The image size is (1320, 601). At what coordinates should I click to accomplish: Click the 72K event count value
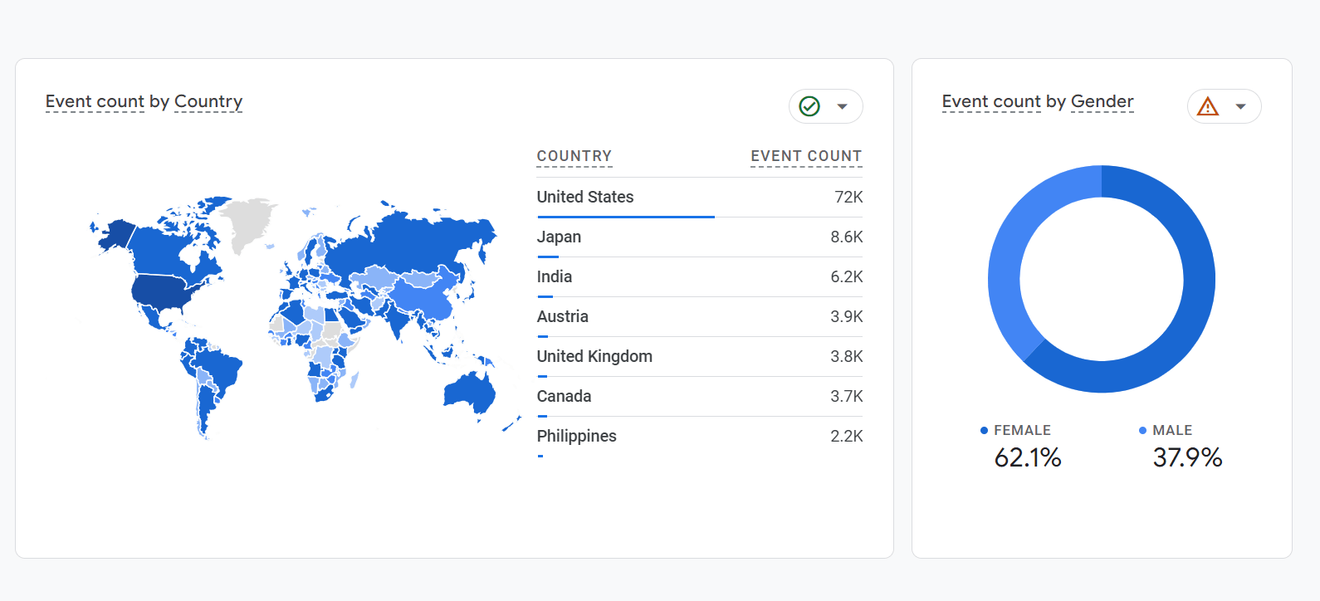848,197
